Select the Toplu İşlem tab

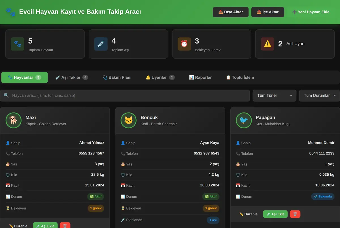[240, 77]
